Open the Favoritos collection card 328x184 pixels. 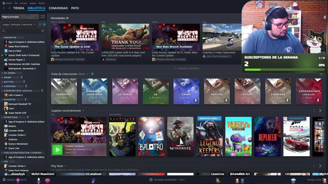click(x=64, y=91)
